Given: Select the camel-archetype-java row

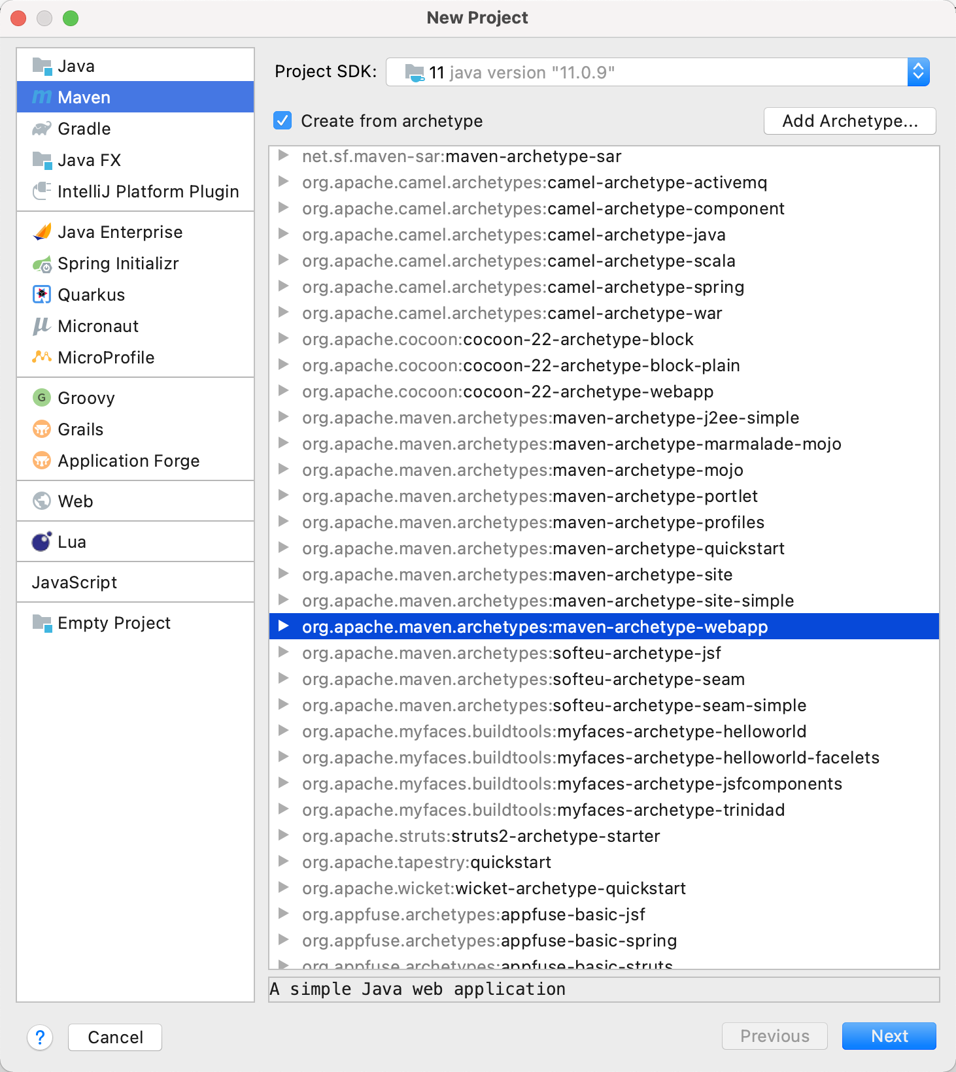Looking at the screenshot, I should click(x=604, y=235).
